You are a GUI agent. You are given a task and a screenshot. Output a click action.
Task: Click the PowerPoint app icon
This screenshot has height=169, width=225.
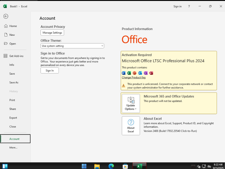point(134,73)
